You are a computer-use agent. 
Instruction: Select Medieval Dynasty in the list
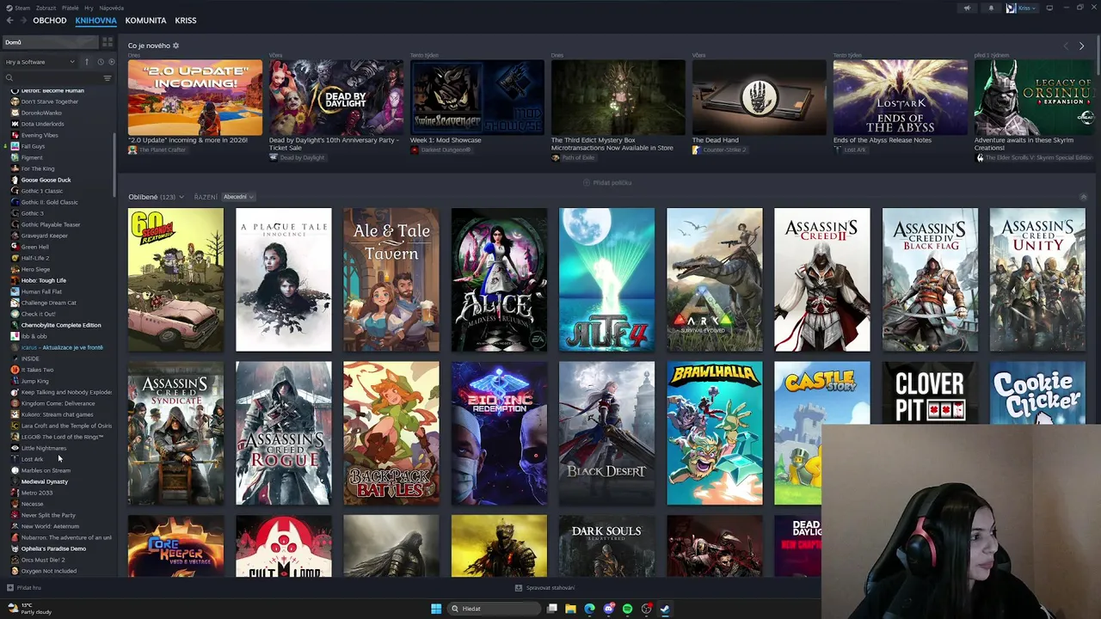(44, 481)
